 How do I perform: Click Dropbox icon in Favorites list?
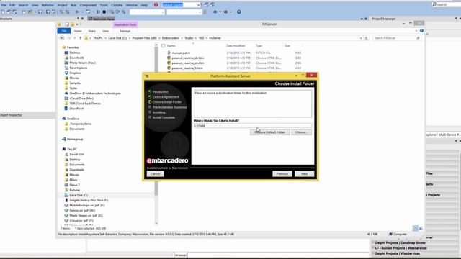(x=66, y=73)
